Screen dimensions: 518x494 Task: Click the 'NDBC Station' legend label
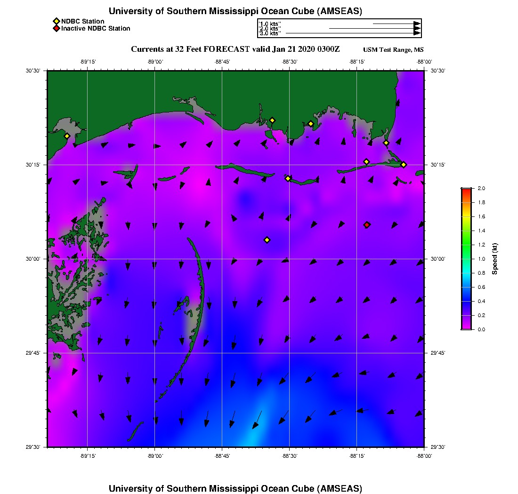pyautogui.click(x=82, y=22)
